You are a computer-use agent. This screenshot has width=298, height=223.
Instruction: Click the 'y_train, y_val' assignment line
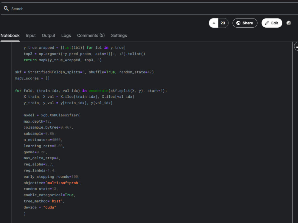pos(68,103)
